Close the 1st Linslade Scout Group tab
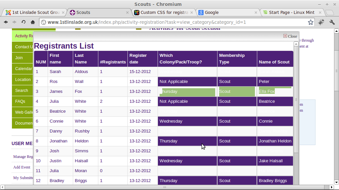The image size is (339, 190). point(63,13)
